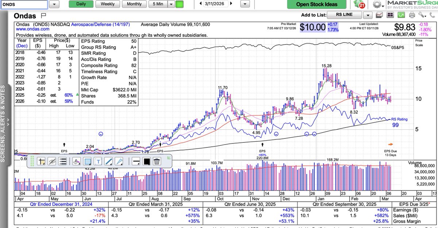Click the Mkt Cap $3622.0 Mil row

coord(108,90)
